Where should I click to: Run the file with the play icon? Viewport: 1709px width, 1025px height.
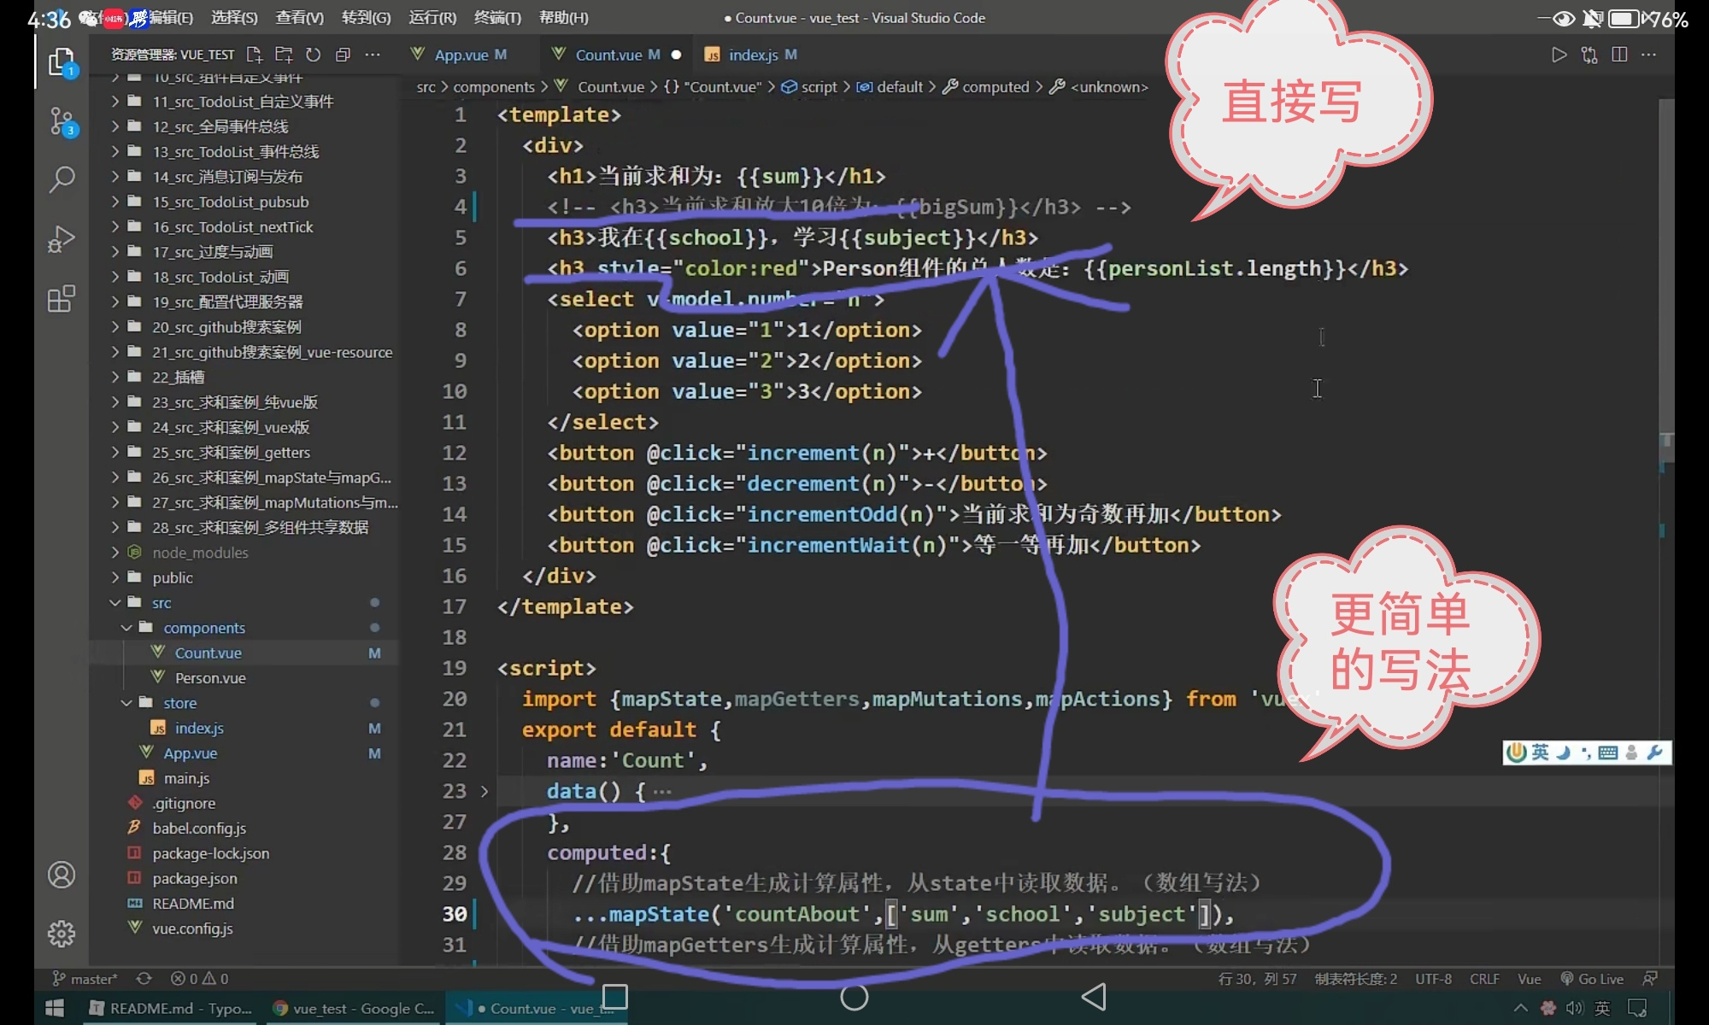pos(1559,55)
